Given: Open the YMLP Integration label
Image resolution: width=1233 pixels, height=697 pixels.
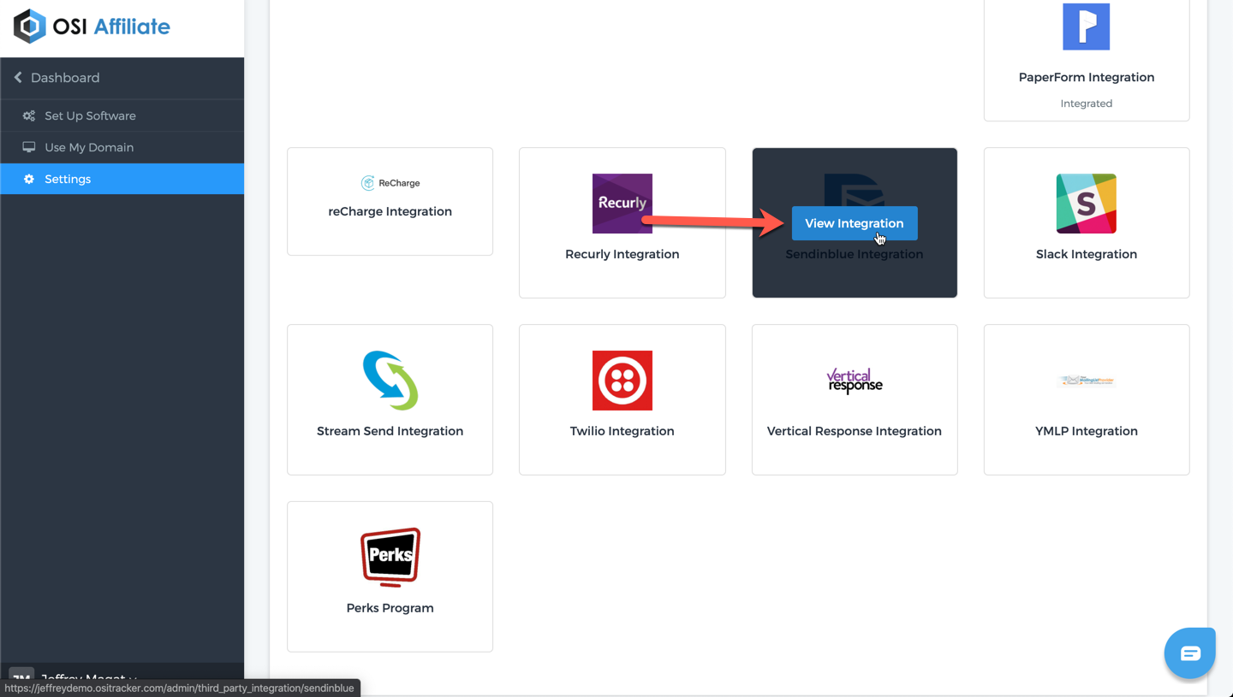Looking at the screenshot, I should [1086, 431].
